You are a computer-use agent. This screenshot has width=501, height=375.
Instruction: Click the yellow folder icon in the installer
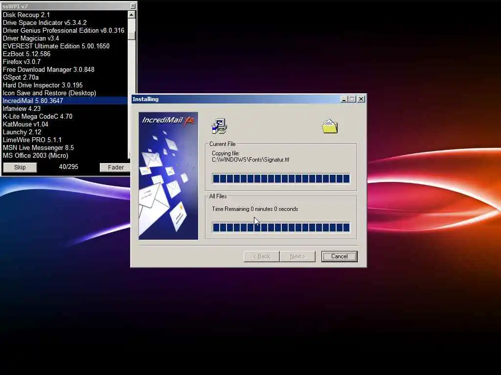tap(330, 126)
